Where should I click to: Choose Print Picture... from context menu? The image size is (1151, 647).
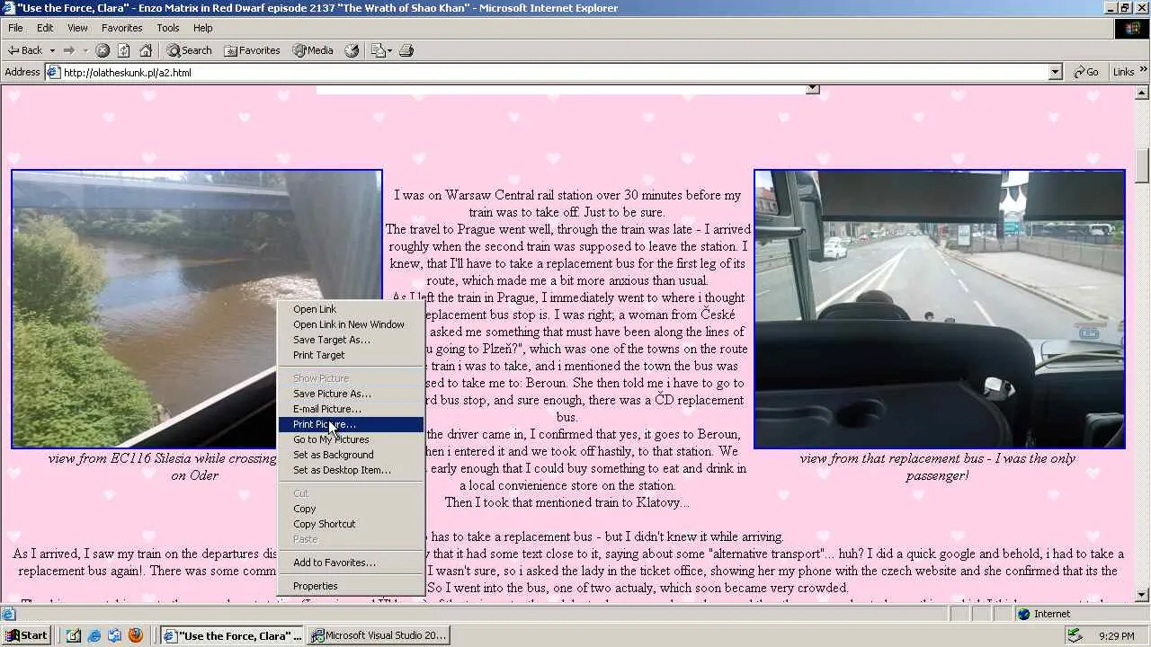pos(351,424)
